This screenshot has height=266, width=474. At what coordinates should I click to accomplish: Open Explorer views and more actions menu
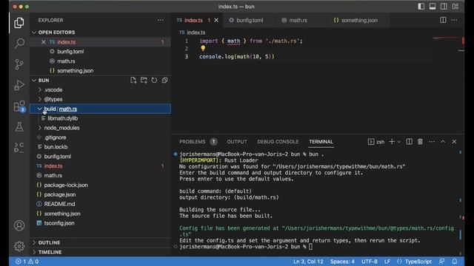[161, 20]
